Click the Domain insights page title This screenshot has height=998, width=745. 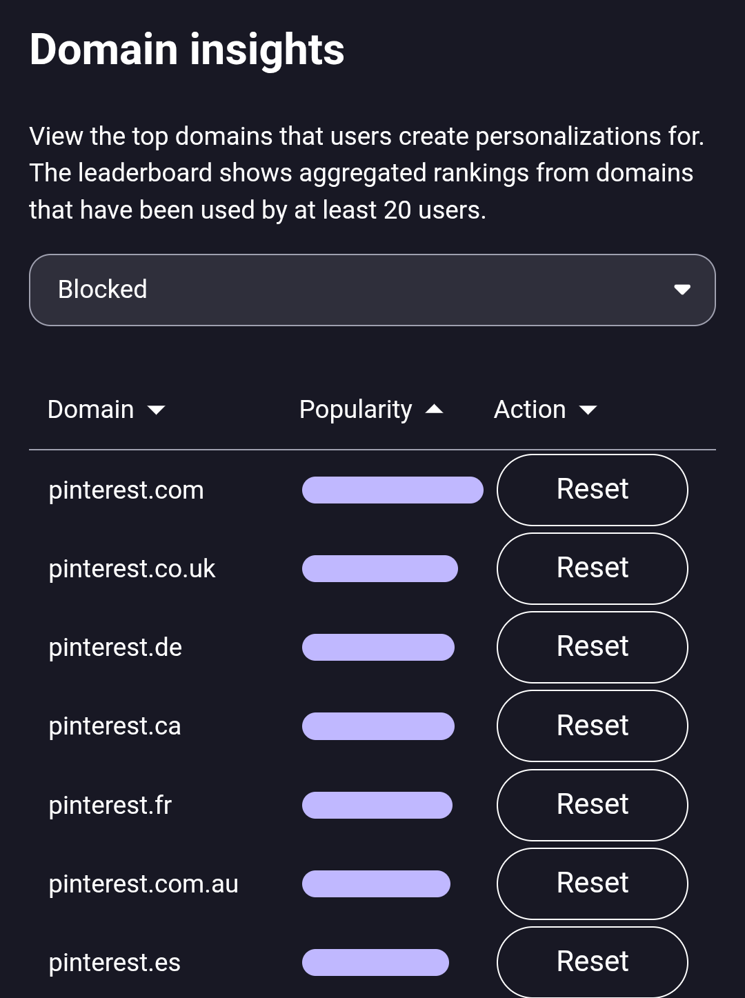[187, 48]
